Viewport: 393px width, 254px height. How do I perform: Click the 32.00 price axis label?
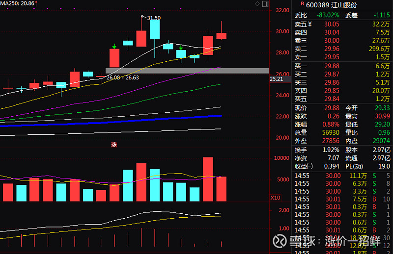pyautogui.click(x=282, y=10)
